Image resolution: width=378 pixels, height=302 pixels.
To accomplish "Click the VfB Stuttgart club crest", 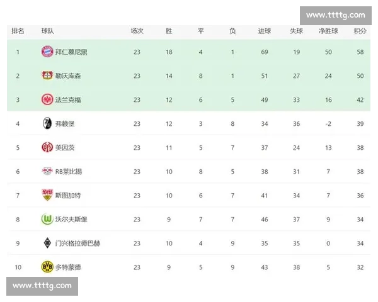I will click(47, 195).
